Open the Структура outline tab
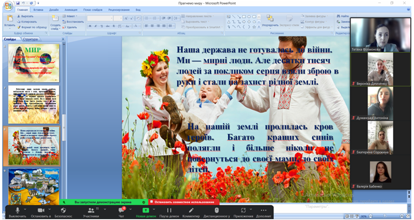Screen dimensions: 414x220 pyautogui.click(x=30, y=39)
